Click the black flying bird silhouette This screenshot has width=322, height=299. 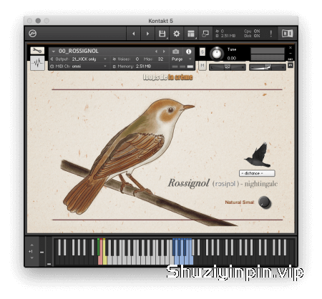click(x=258, y=155)
